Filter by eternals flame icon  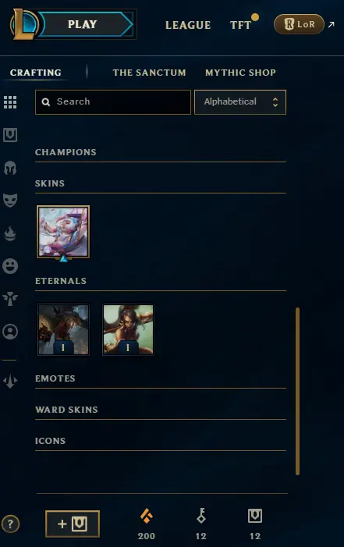[10, 233]
